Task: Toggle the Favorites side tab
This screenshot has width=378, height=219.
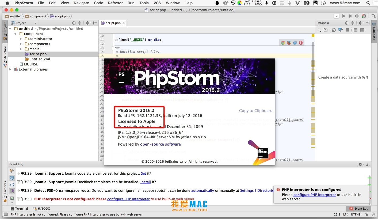Action: click(5, 191)
